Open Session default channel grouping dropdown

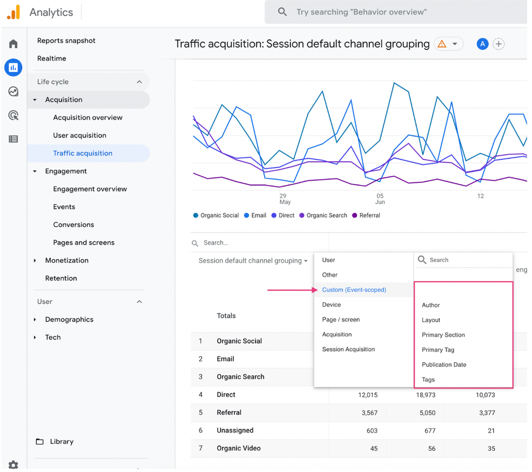pos(253,261)
